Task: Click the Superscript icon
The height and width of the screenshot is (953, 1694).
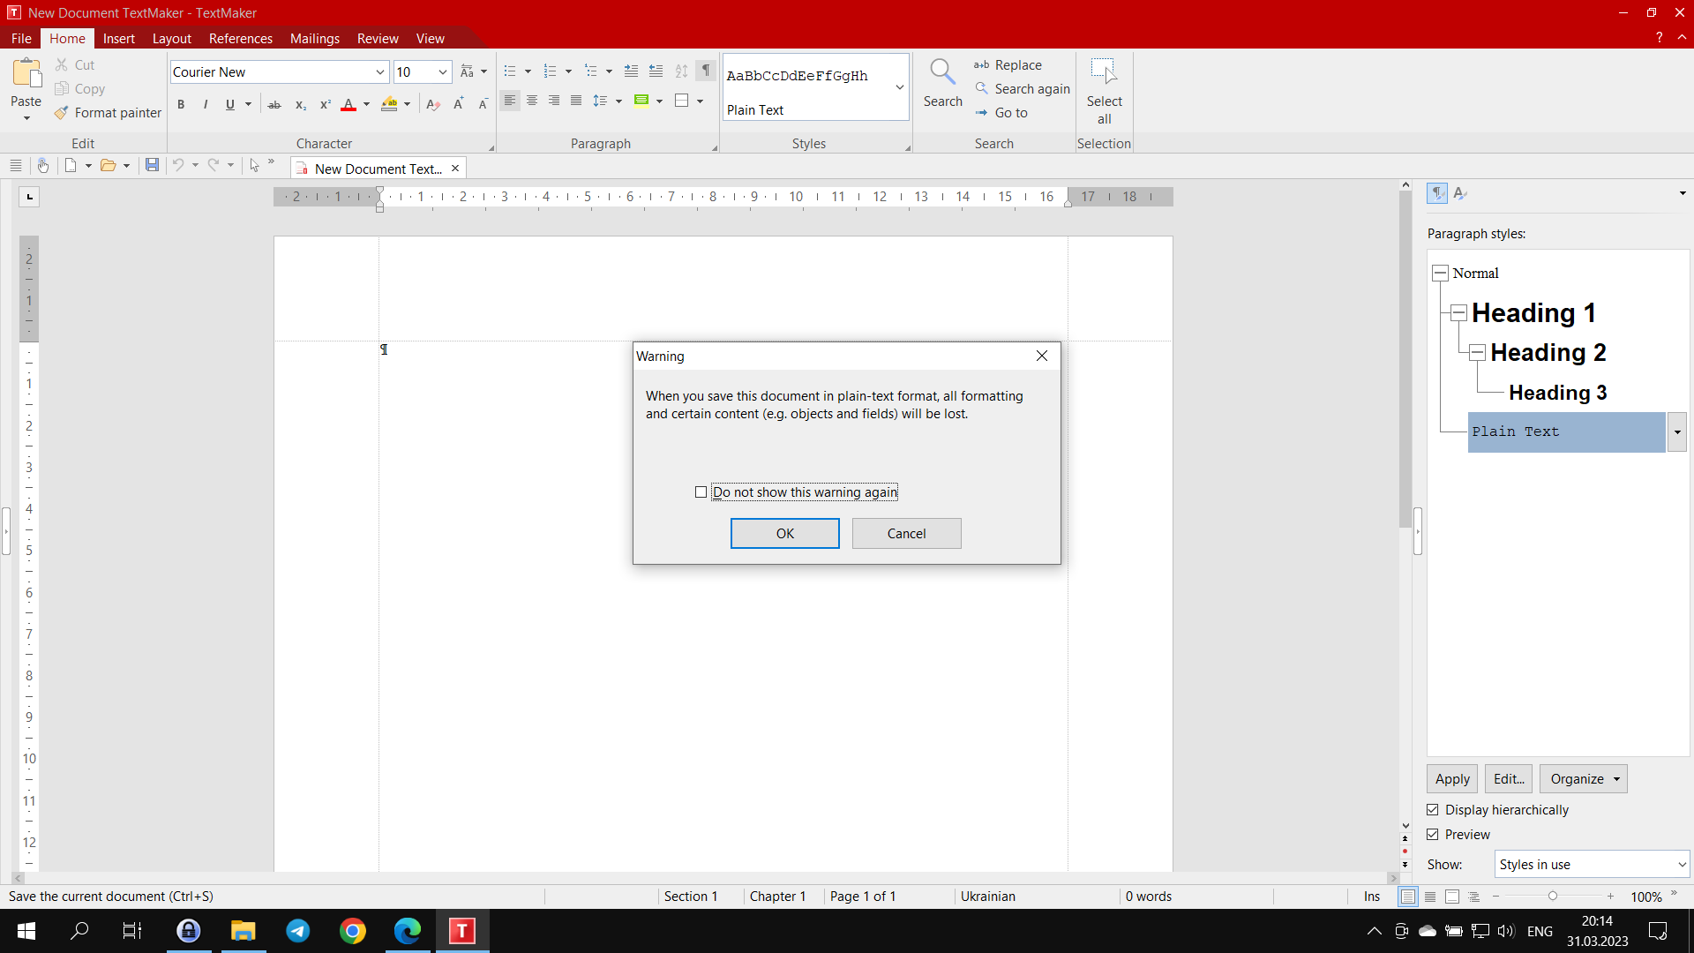Action: click(325, 104)
